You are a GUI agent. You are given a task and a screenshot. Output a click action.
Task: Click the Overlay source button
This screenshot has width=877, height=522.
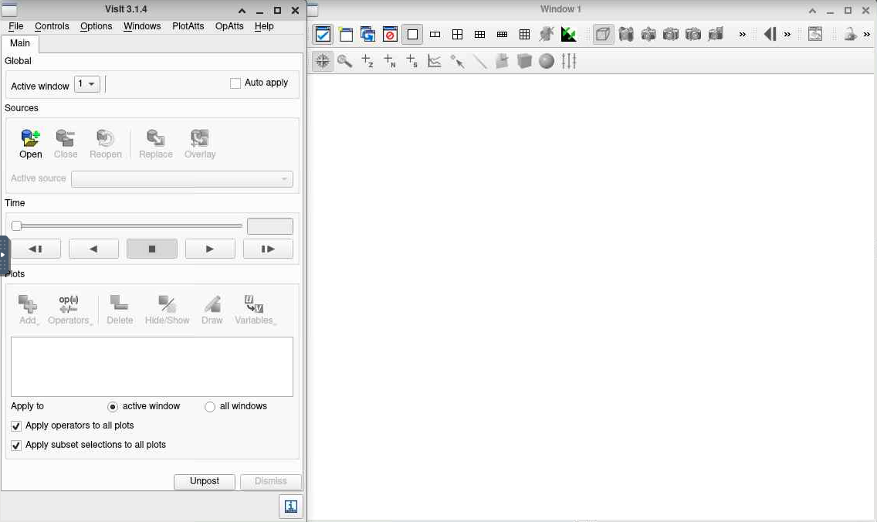click(x=200, y=144)
